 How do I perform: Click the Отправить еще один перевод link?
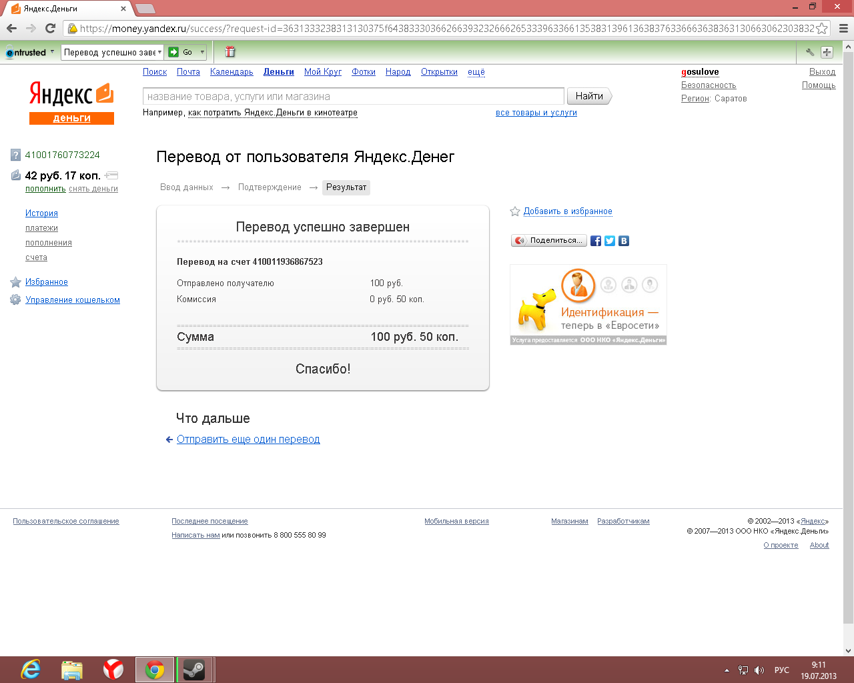[x=248, y=440]
